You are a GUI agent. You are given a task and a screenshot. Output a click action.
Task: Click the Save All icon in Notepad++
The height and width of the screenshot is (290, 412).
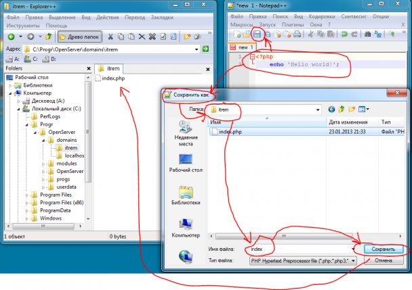click(x=267, y=34)
